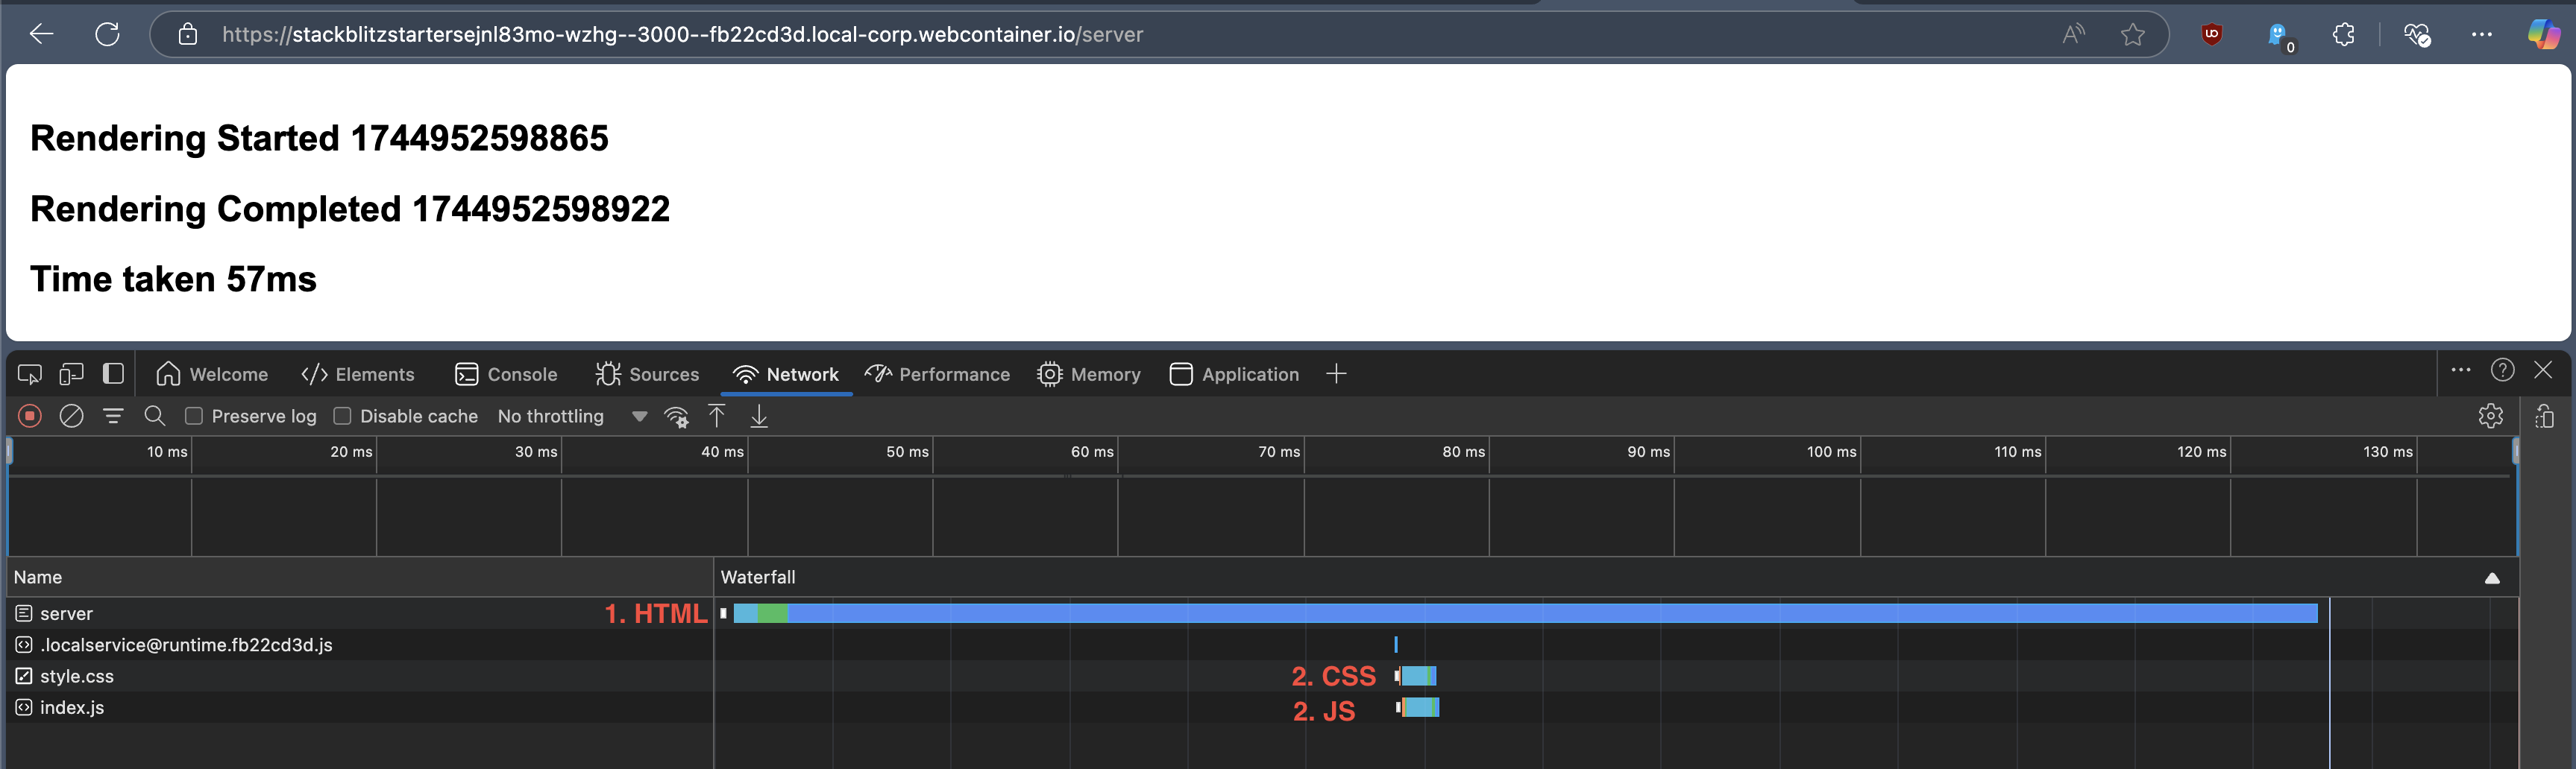
Task: Add more tools with plus button
Action: coord(1336,375)
